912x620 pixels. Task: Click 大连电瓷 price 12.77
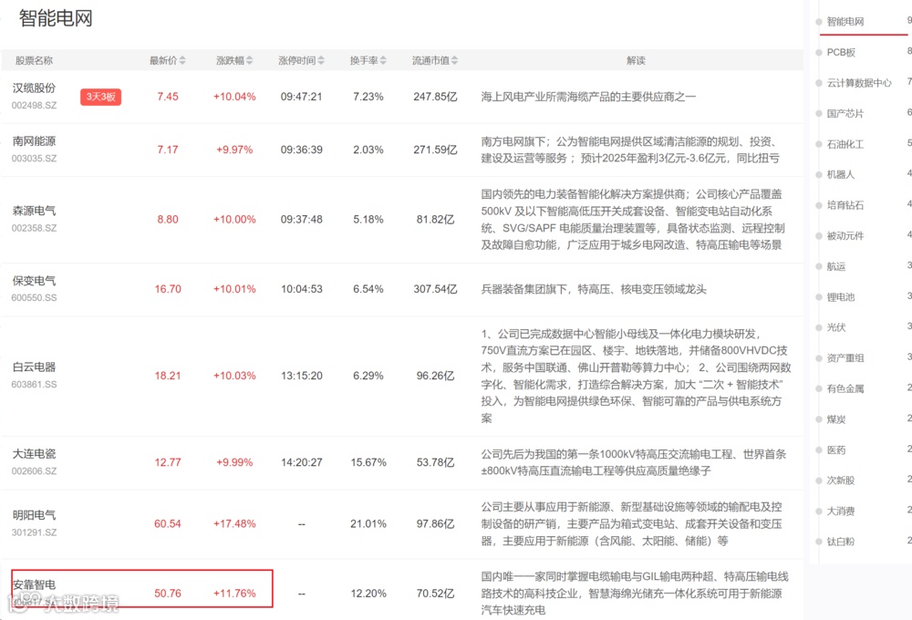[168, 462]
